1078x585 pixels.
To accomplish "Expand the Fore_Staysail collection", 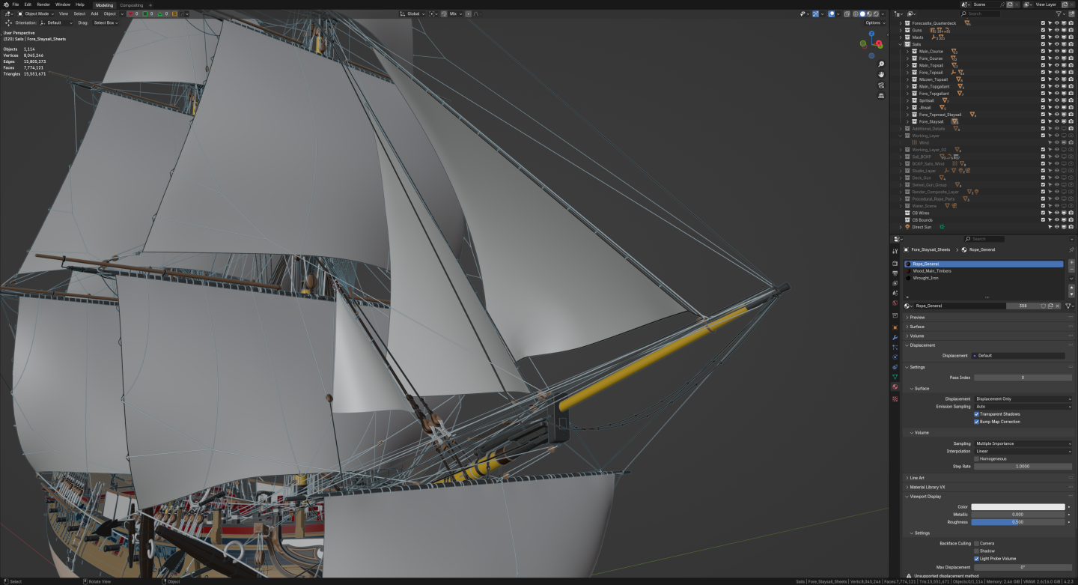I will (x=907, y=121).
